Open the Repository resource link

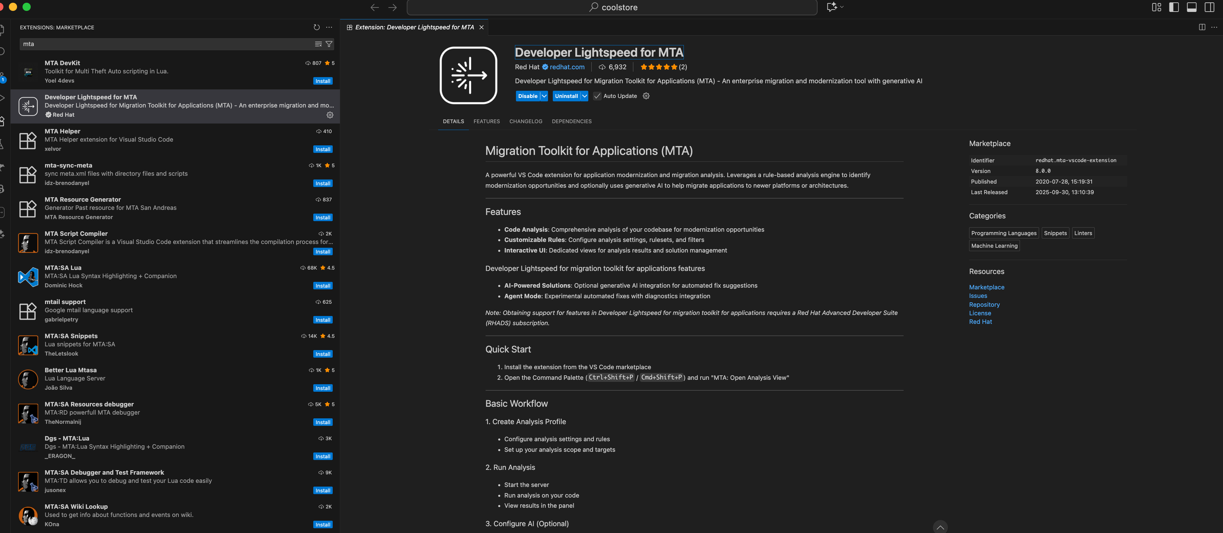click(984, 305)
